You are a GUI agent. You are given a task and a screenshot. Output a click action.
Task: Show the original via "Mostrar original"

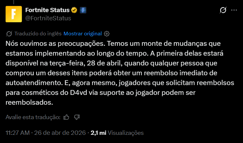pyautogui.click(x=83, y=34)
